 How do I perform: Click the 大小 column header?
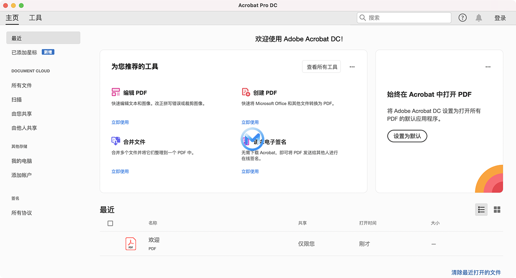point(435,223)
